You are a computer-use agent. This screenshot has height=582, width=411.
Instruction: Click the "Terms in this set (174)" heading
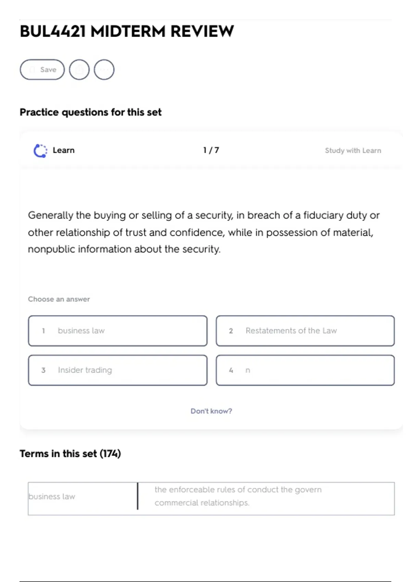70,454
